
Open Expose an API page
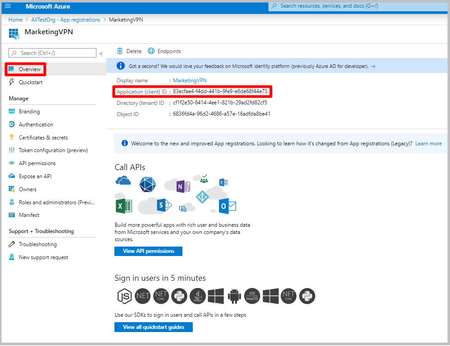pos(35,176)
